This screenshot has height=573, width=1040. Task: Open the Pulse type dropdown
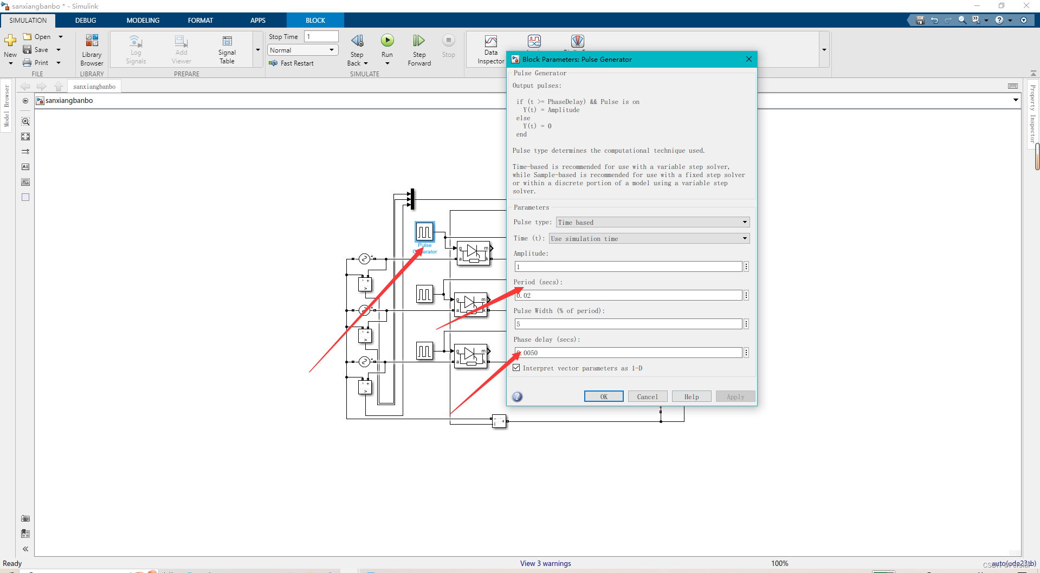[653, 222]
